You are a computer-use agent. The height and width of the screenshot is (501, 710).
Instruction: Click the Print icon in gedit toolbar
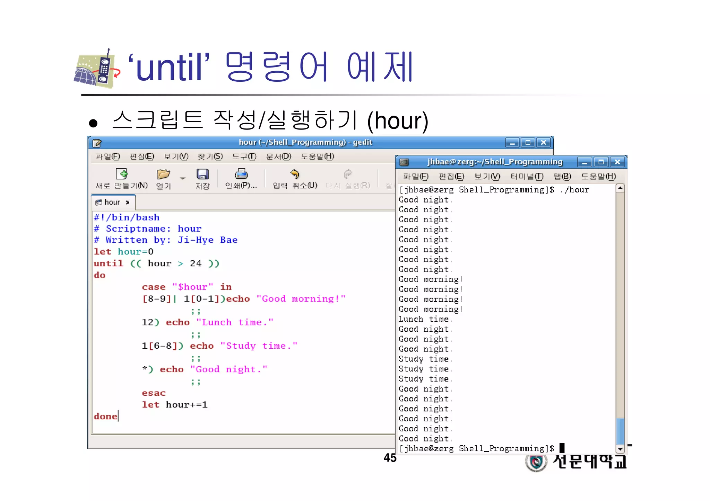(x=241, y=174)
